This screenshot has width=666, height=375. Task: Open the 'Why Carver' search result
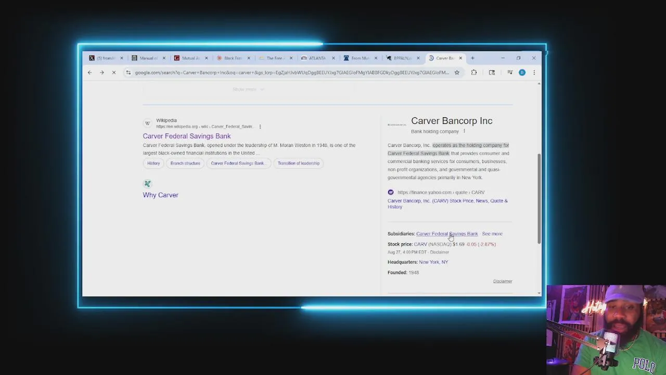click(x=161, y=195)
